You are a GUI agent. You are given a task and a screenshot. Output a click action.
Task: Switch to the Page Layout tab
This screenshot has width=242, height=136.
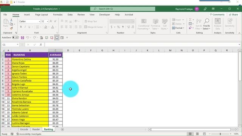click(x=41, y=15)
